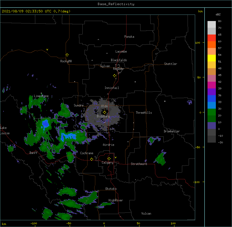The image size is (232, 227).
Task: Click the RedDeer city label
Action: [x=118, y=69]
